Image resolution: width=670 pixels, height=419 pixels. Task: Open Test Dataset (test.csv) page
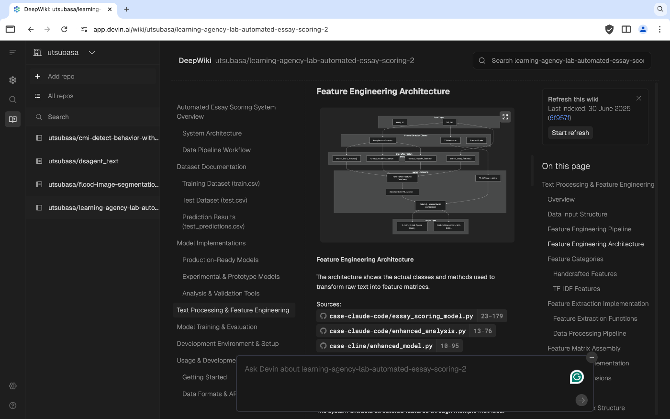click(x=215, y=201)
